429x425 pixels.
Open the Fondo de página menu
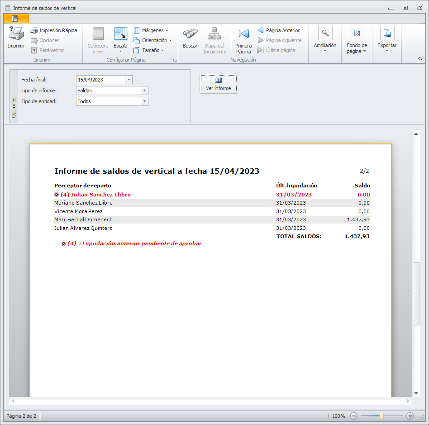pyautogui.click(x=357, y=40)
